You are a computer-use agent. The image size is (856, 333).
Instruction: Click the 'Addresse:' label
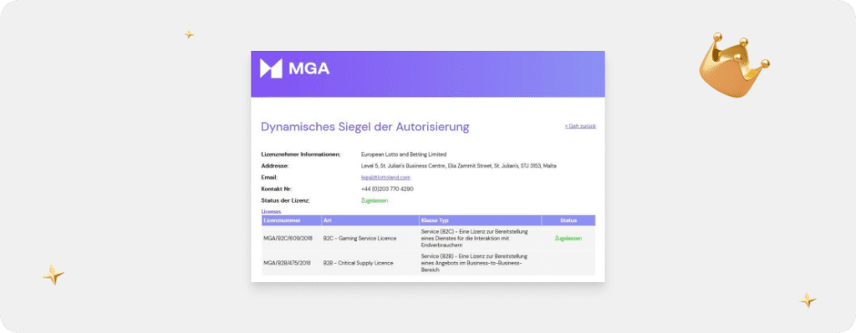click(x=275, y=166)
